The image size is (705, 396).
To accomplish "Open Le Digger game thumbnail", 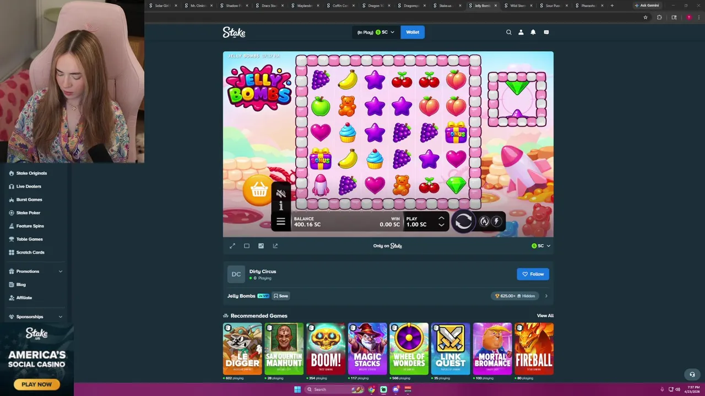I will (x=242, y=349).
